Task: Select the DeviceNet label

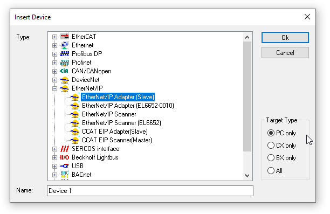Action: coord(85,80)
